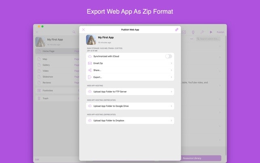Expand the Export... row chevron
260x163 pixels.
tap(171, 77)
